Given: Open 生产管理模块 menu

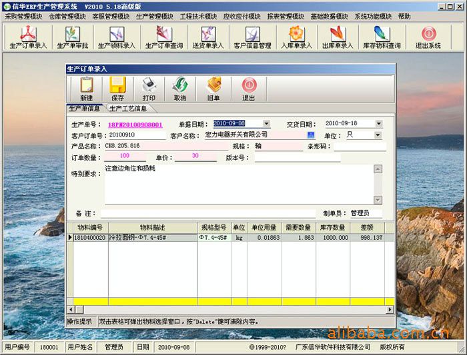Looking at the screenshot, I should point(155,17).
